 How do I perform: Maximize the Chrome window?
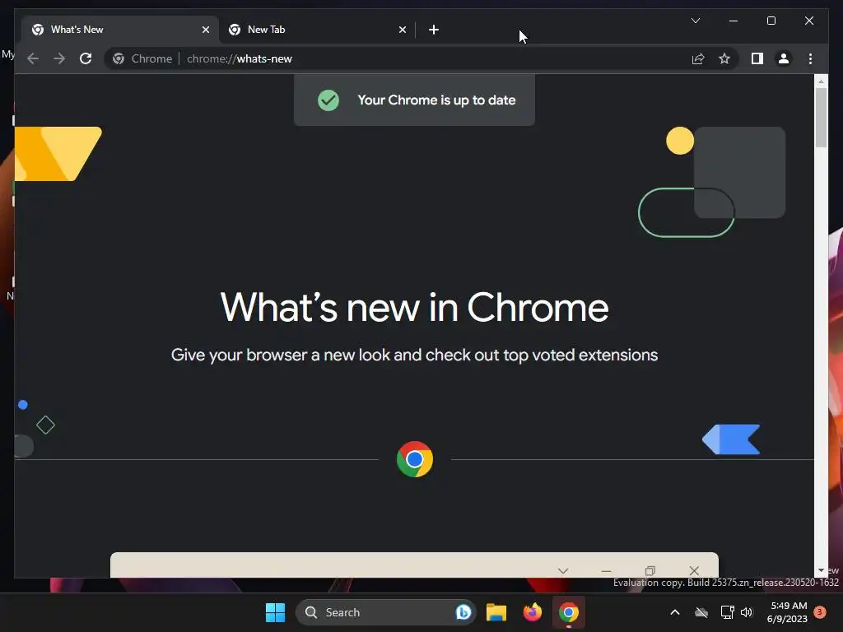point(771,21)
